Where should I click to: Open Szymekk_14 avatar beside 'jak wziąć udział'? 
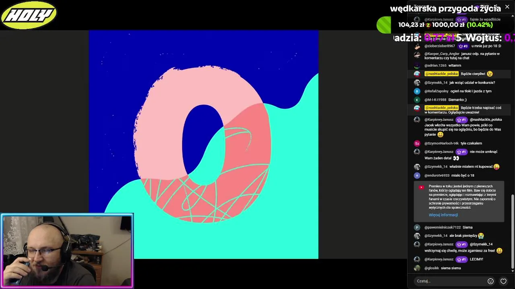pos(417,83)
